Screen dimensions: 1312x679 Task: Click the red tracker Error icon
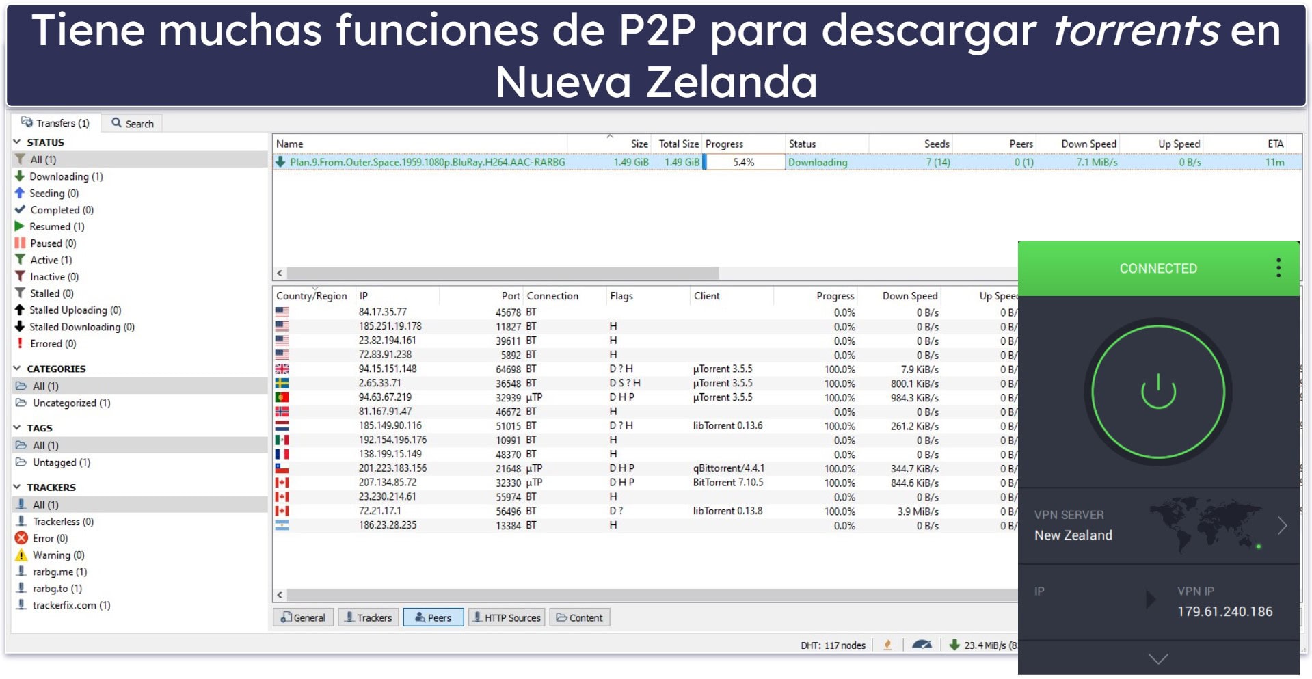(x=21, y=538)
